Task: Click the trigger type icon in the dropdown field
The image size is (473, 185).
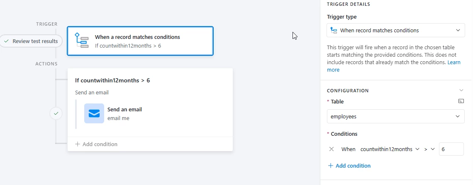Action: coord(334,30)
